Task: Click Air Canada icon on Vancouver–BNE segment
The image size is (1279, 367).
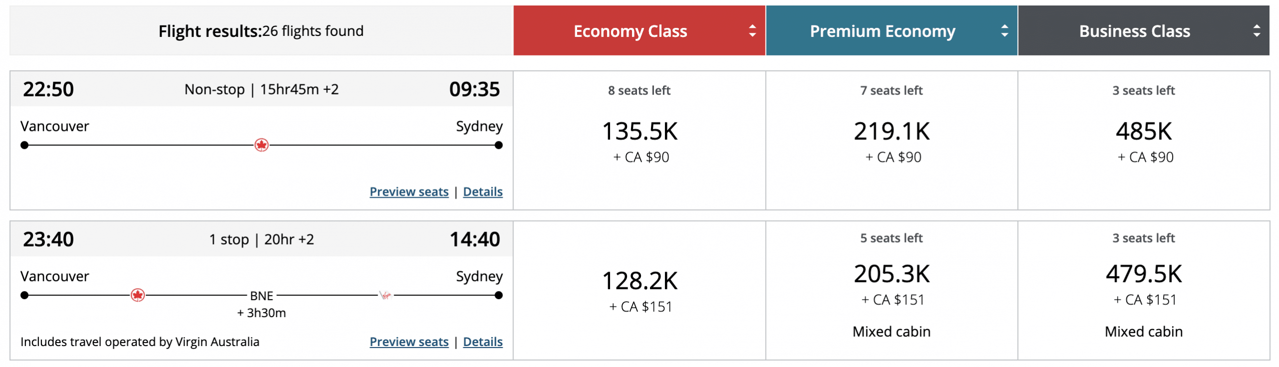Action: [138, 295]
